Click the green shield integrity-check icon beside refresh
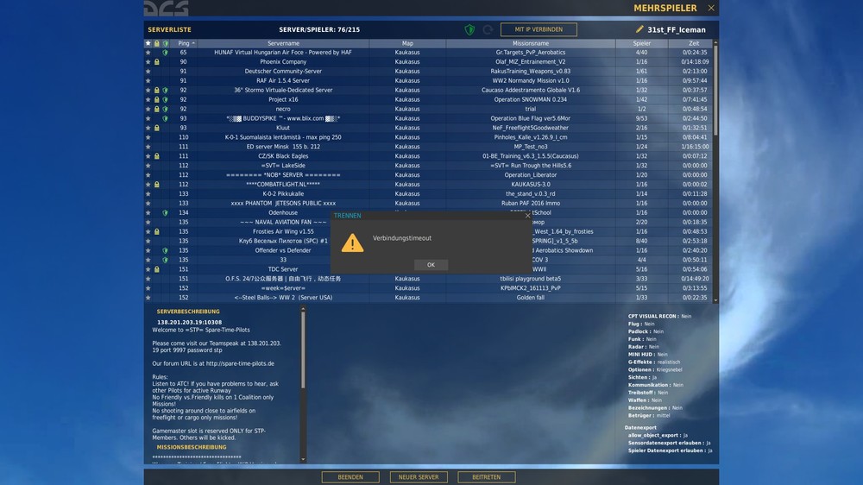 (x=469, y=29)
